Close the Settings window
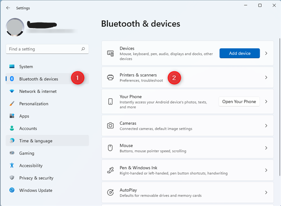281x206 pixels. [x=274, y=5]
